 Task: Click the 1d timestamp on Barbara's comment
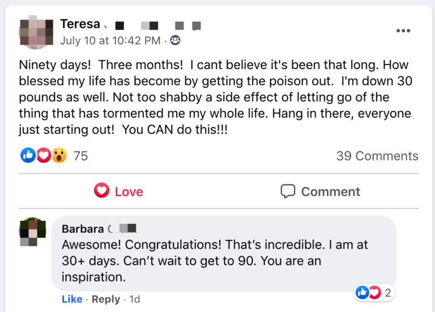135,299
